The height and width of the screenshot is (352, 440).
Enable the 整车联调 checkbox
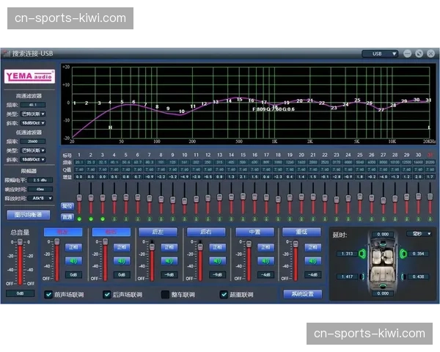coord(165,295)
